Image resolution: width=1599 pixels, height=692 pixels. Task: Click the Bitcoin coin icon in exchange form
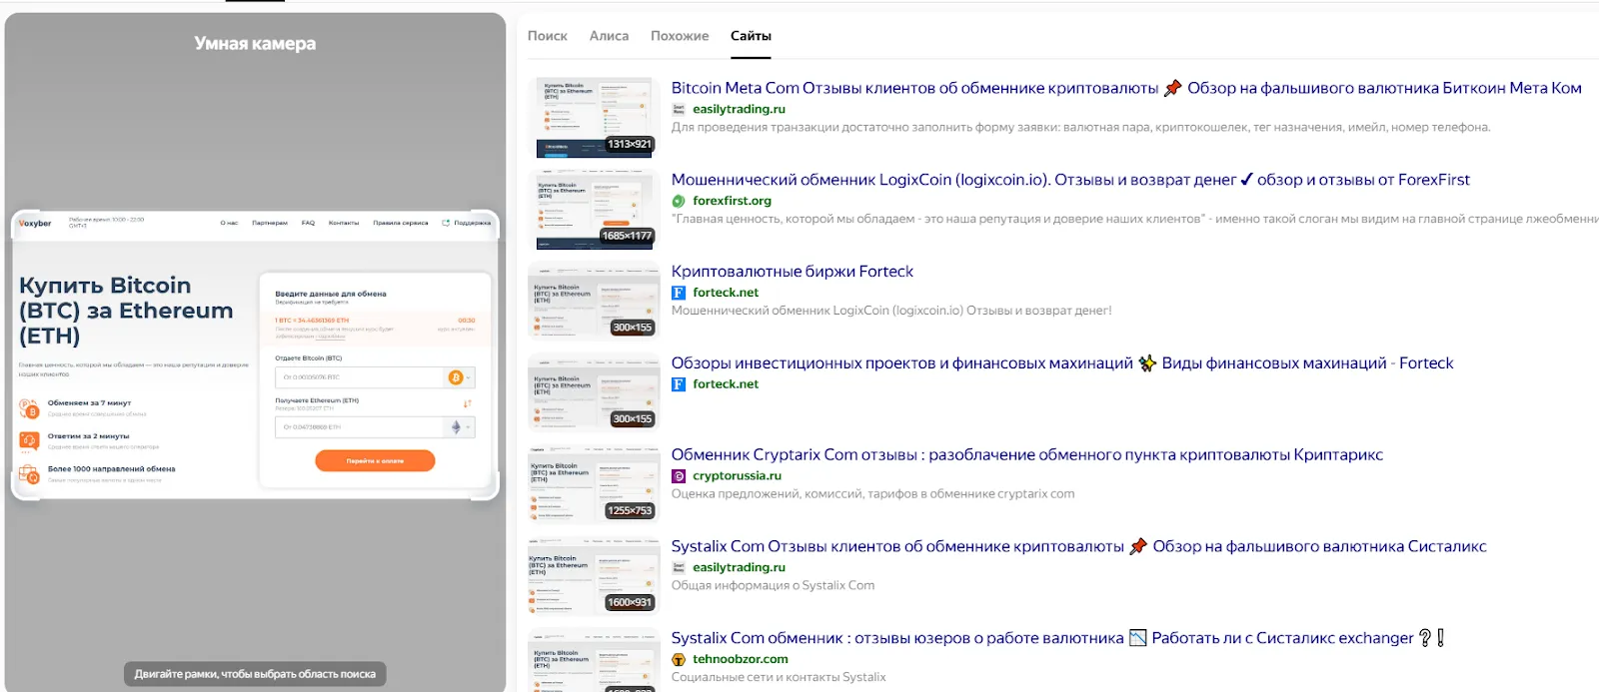coord(456,377)
